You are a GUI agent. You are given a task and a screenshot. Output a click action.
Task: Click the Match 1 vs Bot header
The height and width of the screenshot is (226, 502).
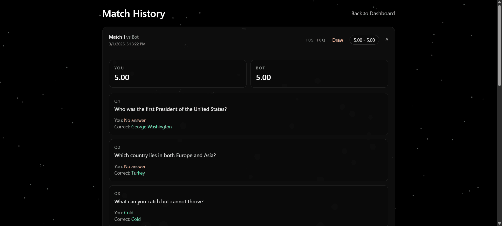click(124, 37)
